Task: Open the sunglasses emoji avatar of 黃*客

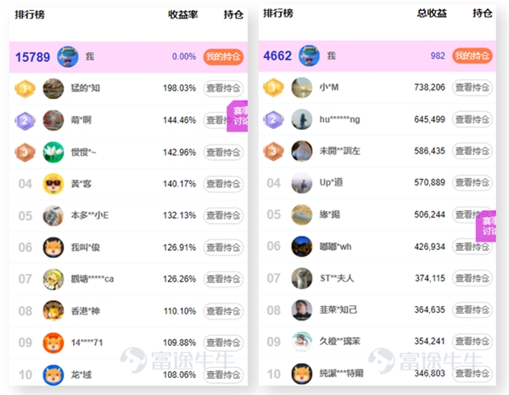Action: pos(53,184)
